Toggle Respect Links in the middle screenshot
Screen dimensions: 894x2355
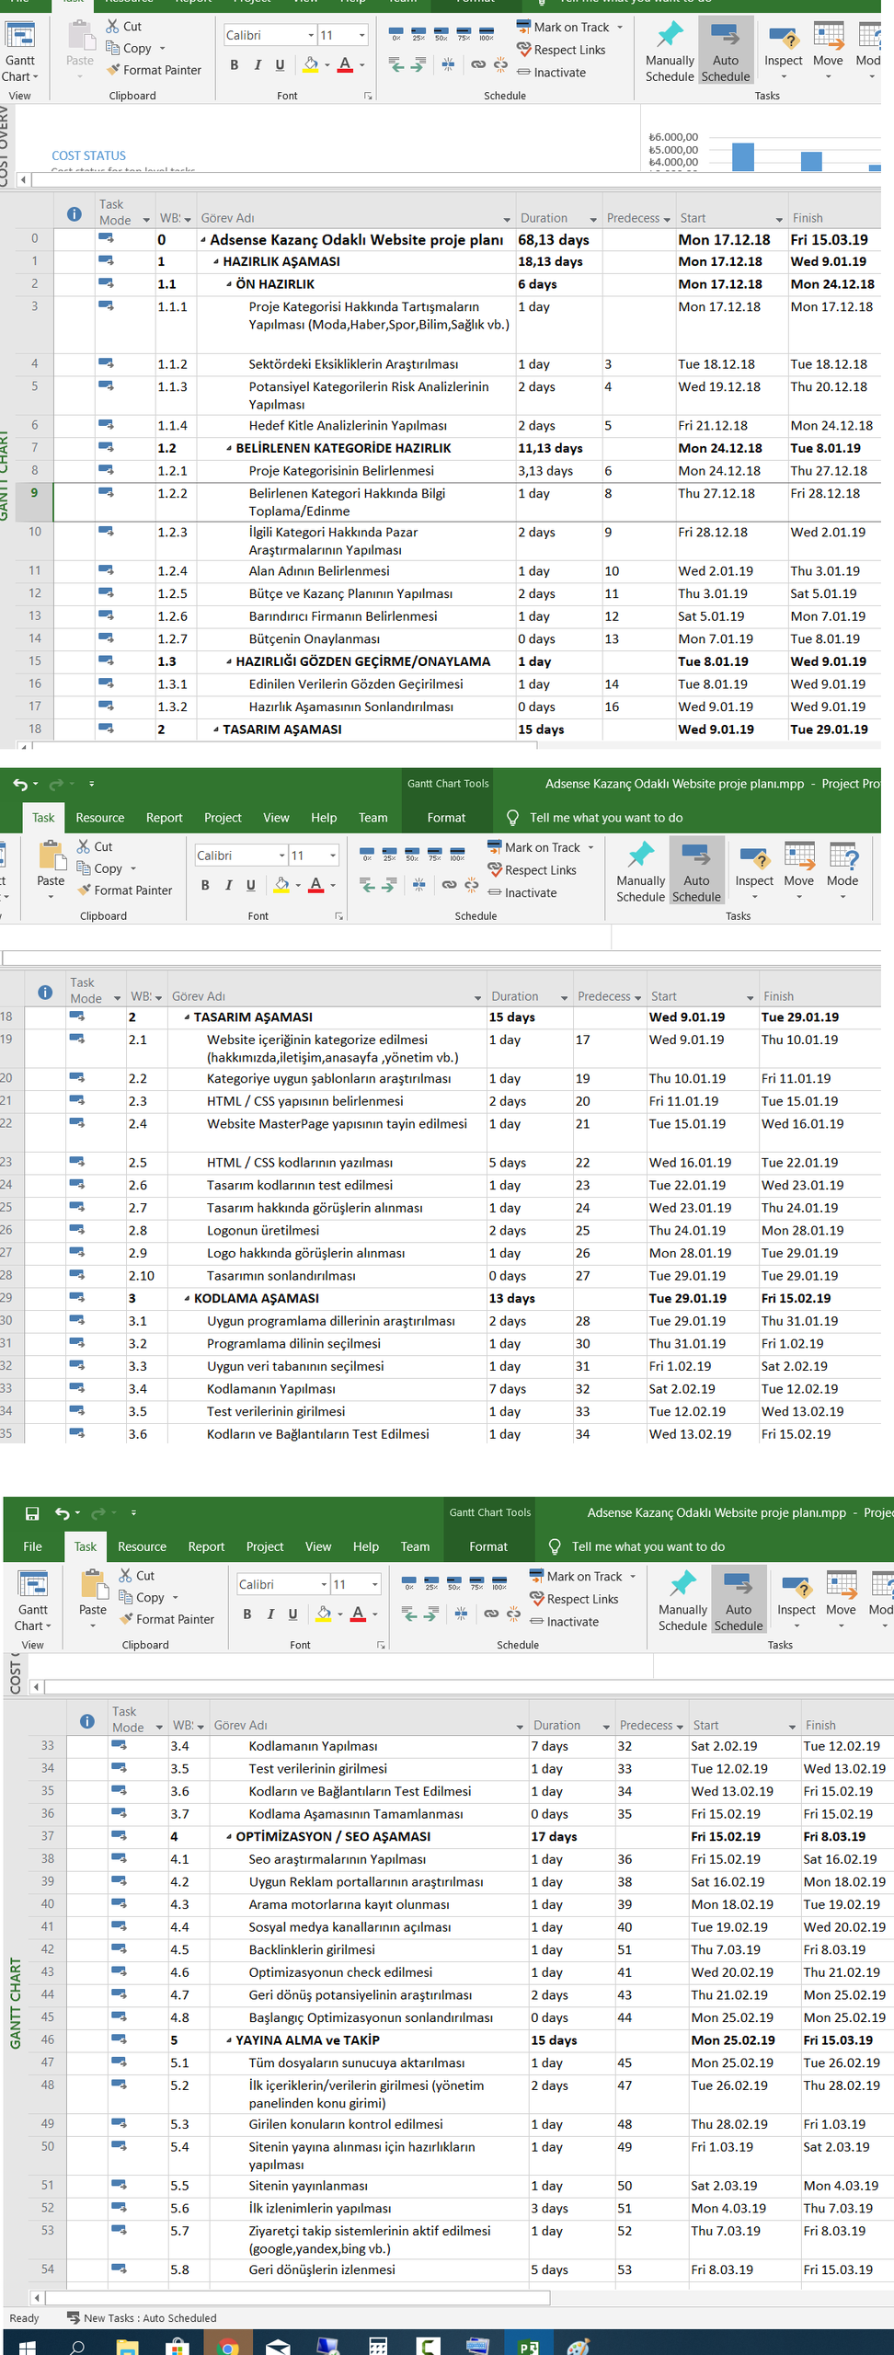[x=533, y=870]
